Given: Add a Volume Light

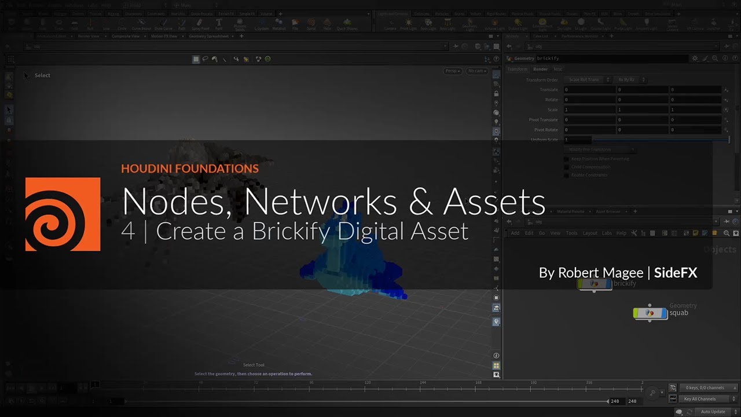Looking at the screenshot, I should coord(494,24).
